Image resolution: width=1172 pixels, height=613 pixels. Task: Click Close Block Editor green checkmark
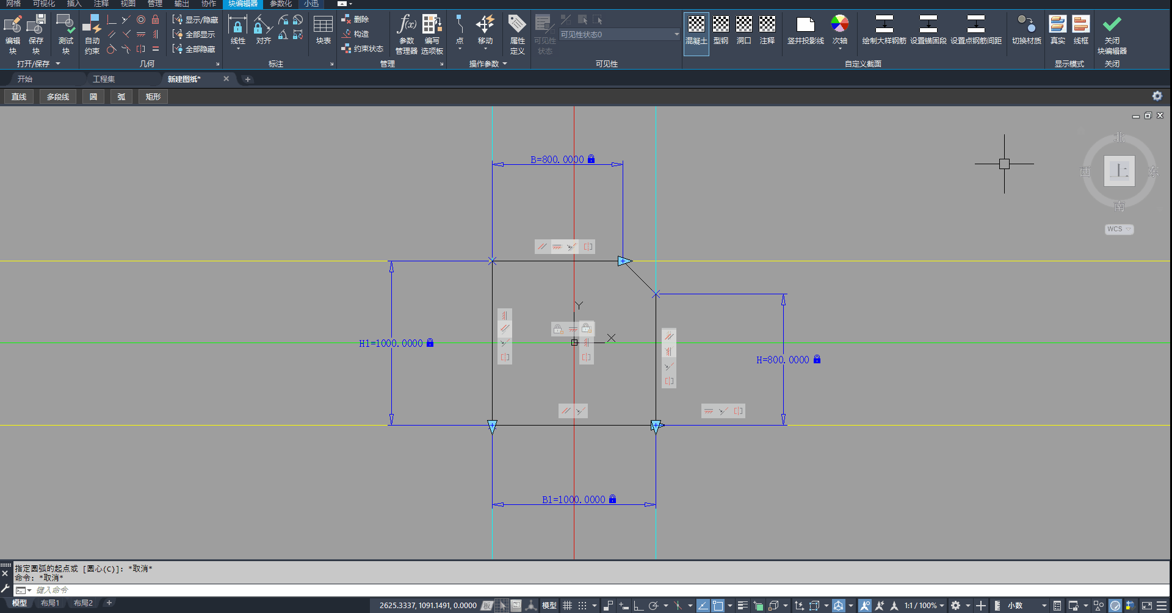click(1112, 24)
